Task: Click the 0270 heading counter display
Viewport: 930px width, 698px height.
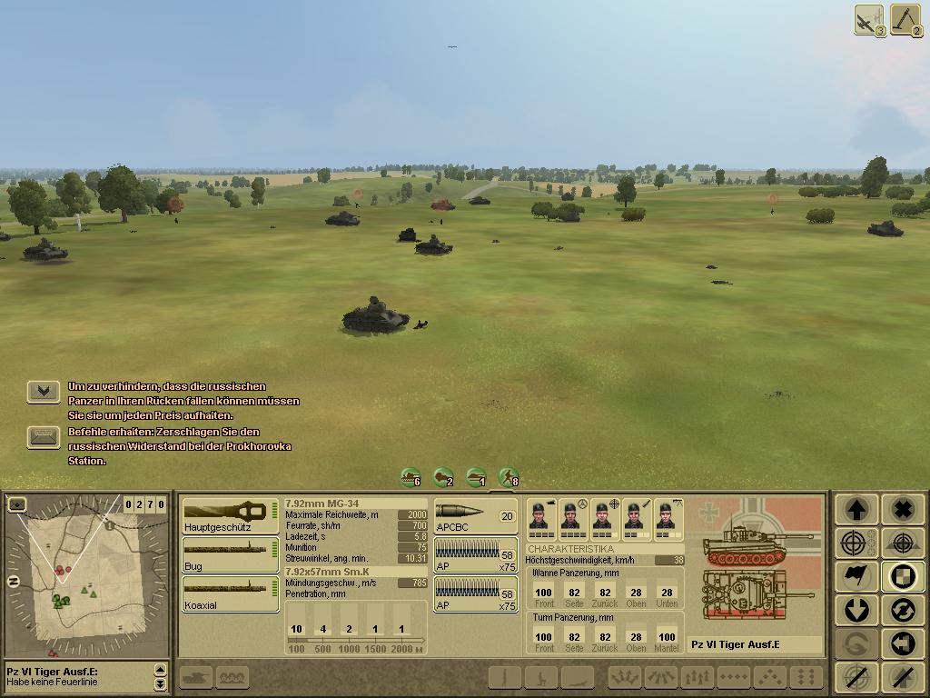Action: click(x=144, y=504)
